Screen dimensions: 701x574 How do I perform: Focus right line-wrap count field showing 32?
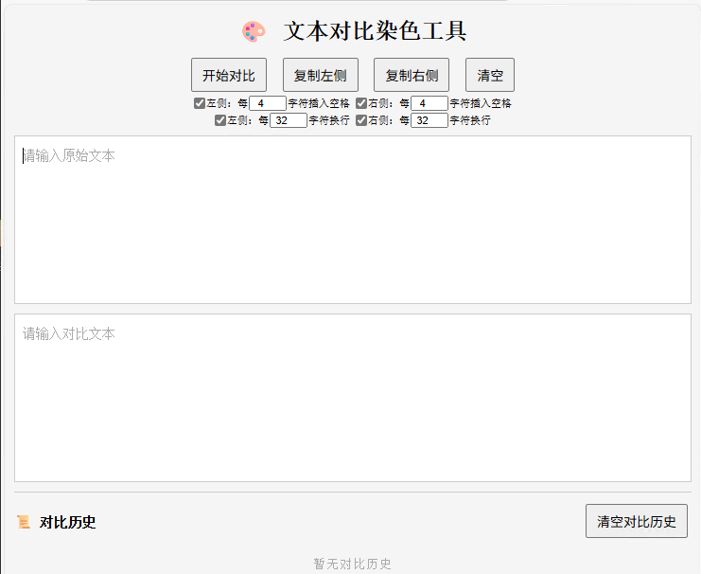[429, 120]
